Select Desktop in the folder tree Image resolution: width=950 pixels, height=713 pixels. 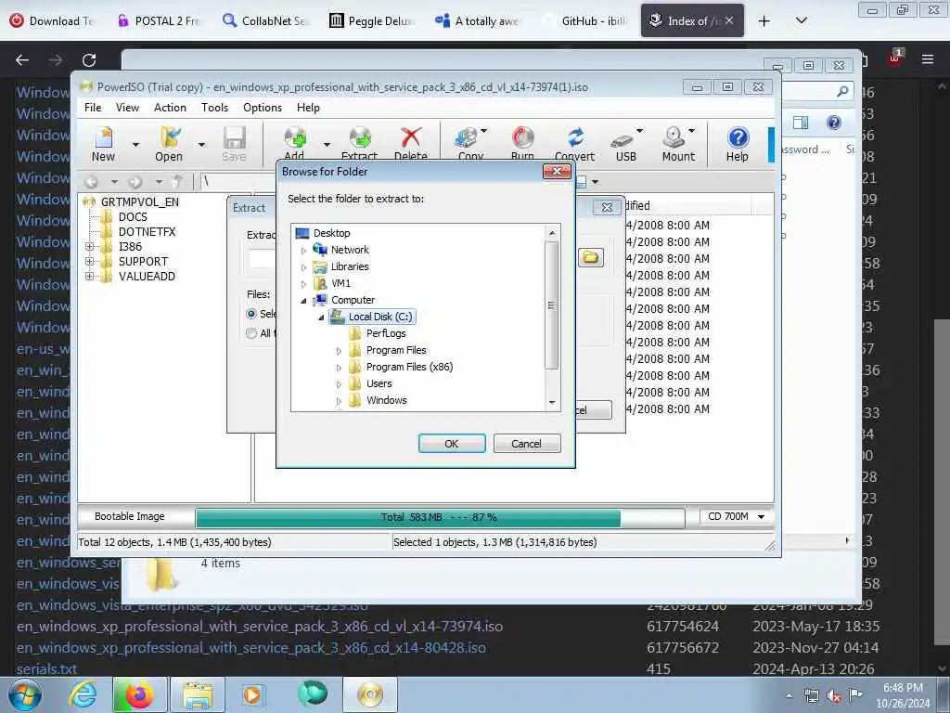(x=331, y=233)
